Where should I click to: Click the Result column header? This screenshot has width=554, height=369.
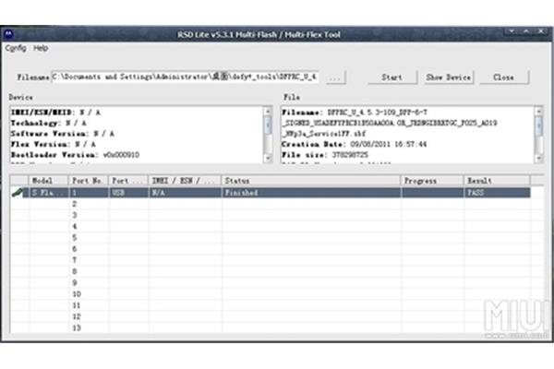point(497,181)
